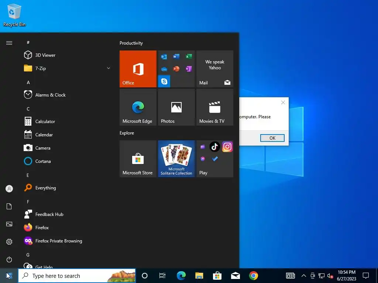Open the Power options menu
Image resolution: width=378 pixels, height=283 pixels.
coord(9,259)
